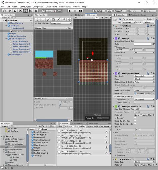Image resolution: width=158 pixels, height=170 pixels.
Task: Open the GameObject menu
Action: pyautogui.click(x=25, y=7)
